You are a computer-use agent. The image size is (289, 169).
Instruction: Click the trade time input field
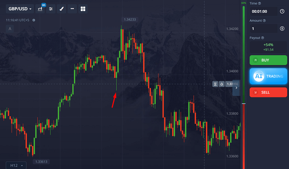263,11
